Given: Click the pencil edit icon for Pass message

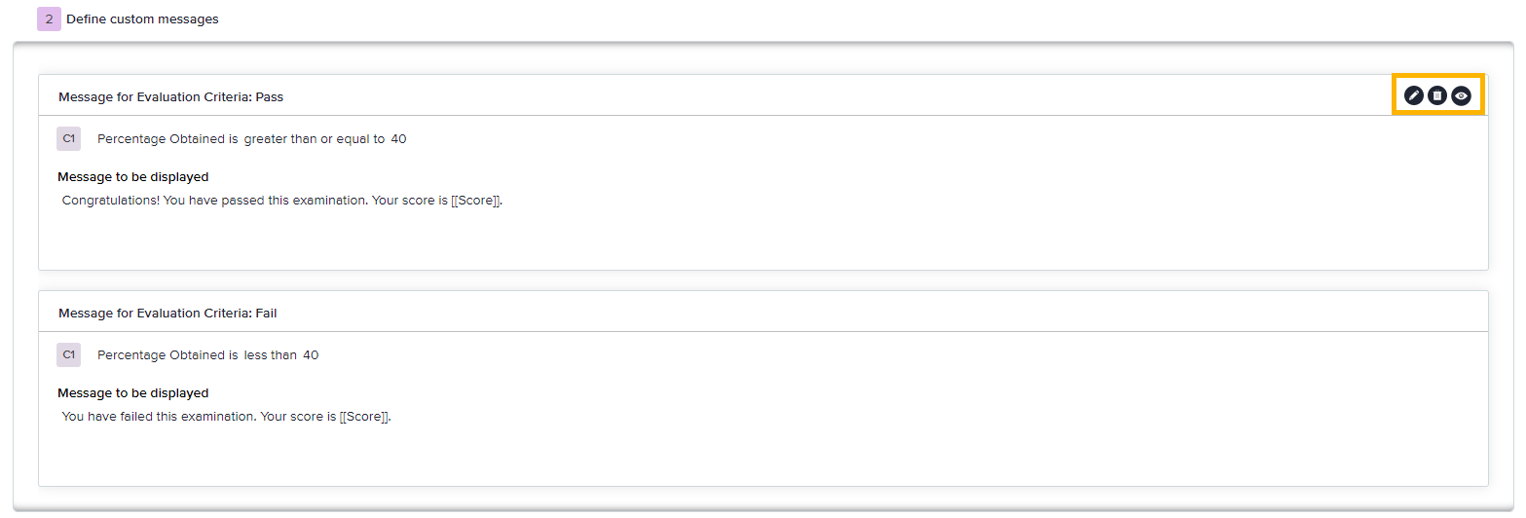Looking at the screenshot, I should click(x=1414, y=95).
